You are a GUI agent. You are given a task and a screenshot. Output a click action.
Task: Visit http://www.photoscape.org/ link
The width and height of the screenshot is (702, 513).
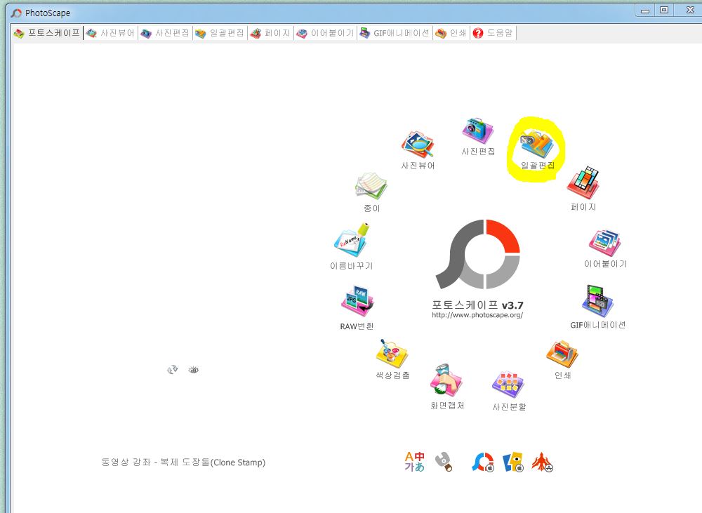click(x=477, y=314)
